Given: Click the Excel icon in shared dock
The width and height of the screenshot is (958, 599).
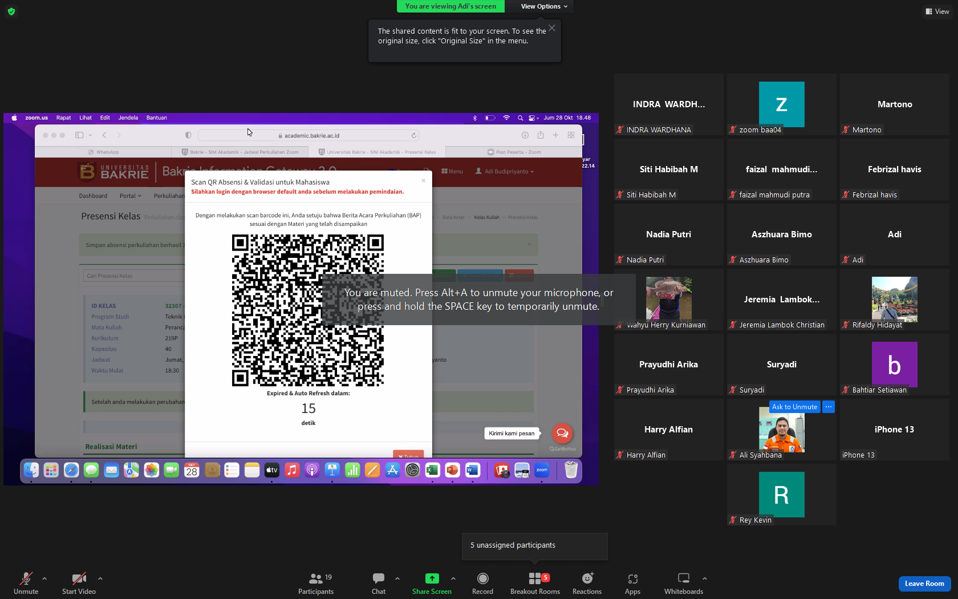Looking at the screenshot, I should tap(432, 470).
